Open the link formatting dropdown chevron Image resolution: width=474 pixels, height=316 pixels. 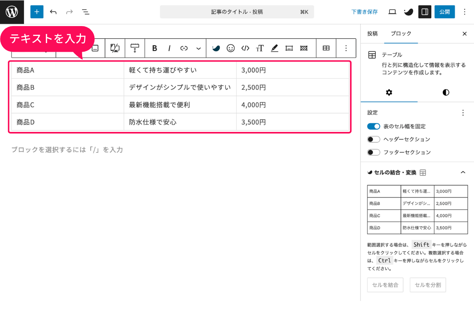[x=197, y=48]
